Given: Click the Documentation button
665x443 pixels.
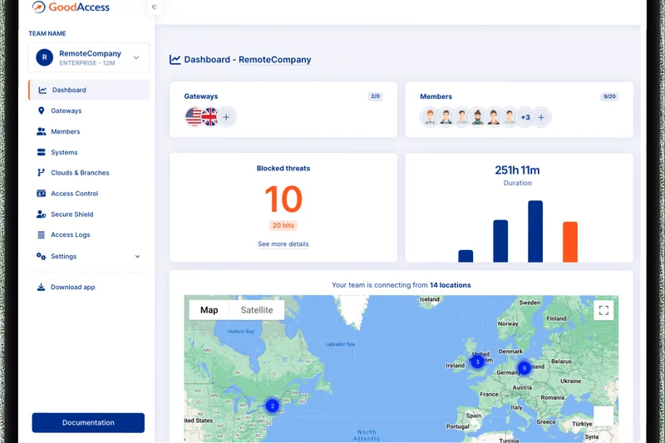Looking at the screenshot, I should tap(88, 422).
